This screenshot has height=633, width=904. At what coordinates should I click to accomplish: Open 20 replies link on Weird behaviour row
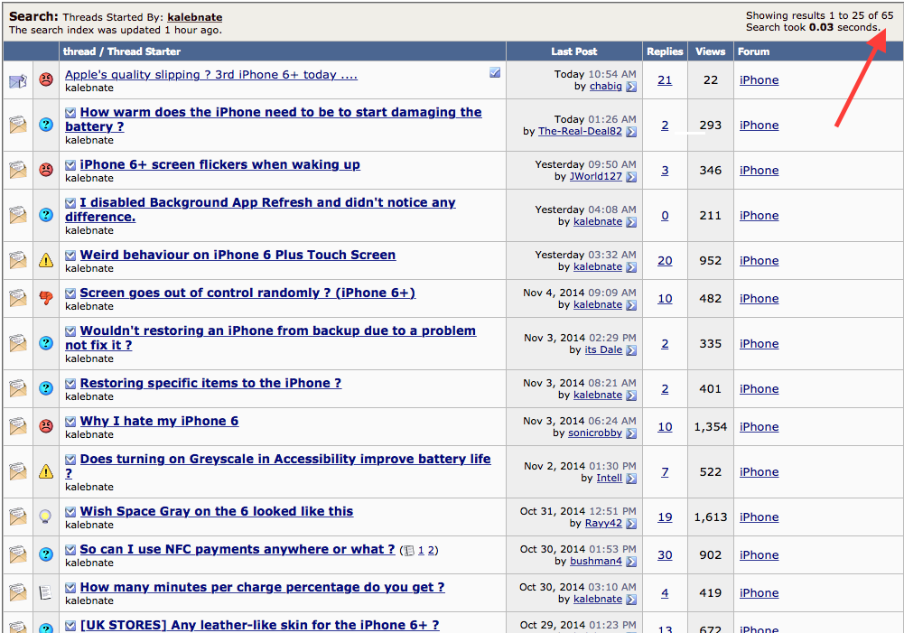665,261
